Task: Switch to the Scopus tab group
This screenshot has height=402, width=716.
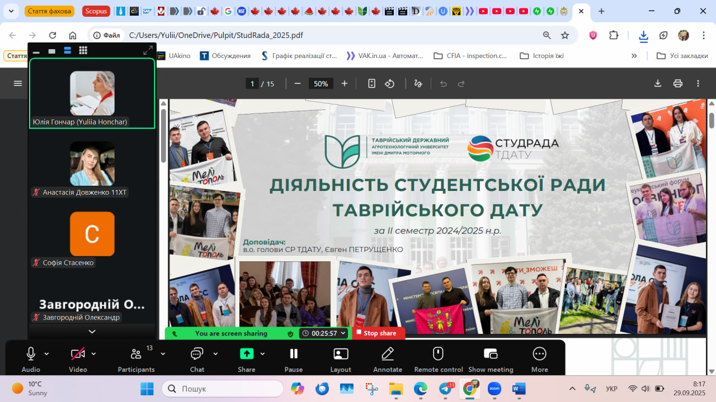Action: 96,11
